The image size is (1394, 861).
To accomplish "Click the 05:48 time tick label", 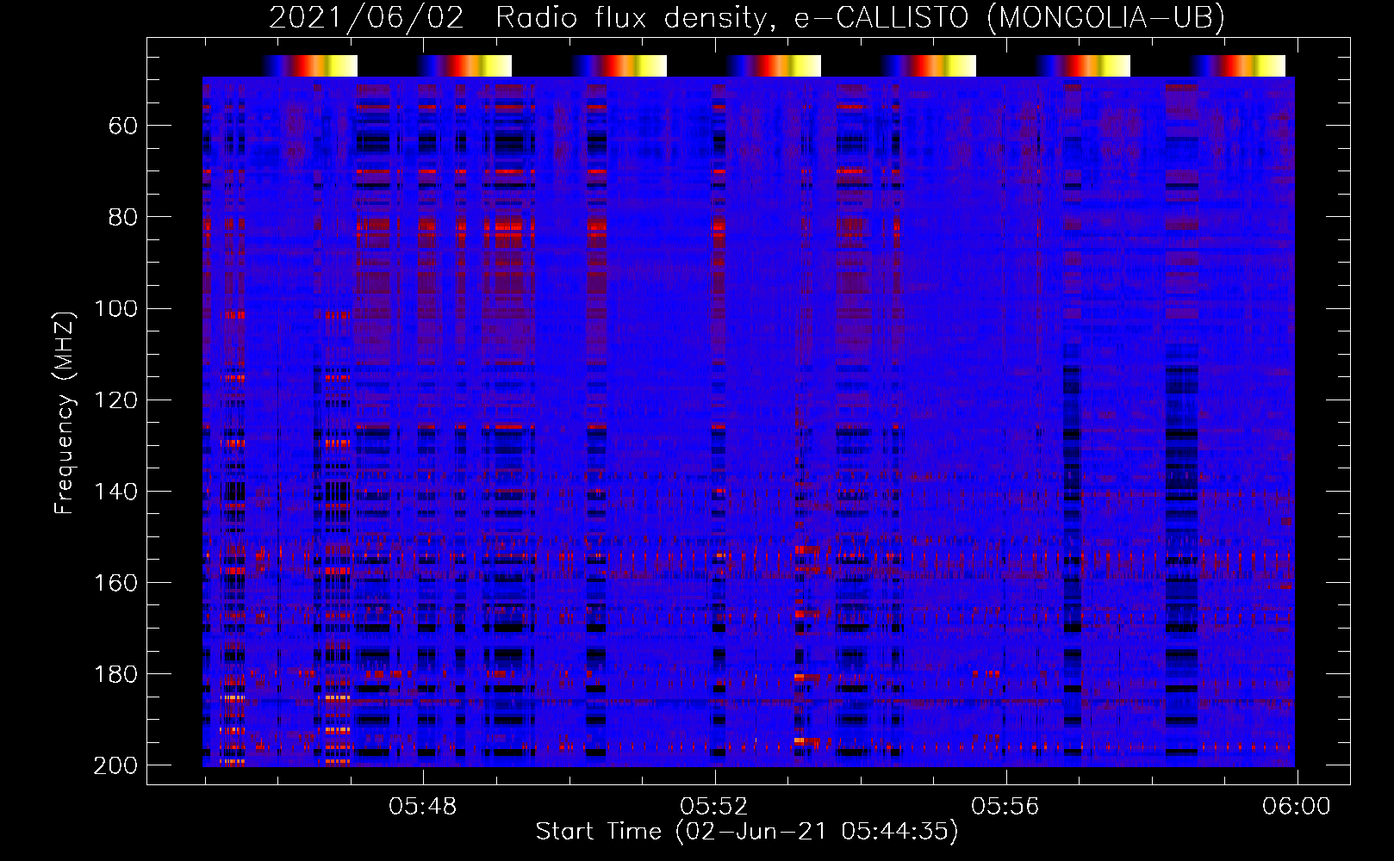I will point(423,807).
